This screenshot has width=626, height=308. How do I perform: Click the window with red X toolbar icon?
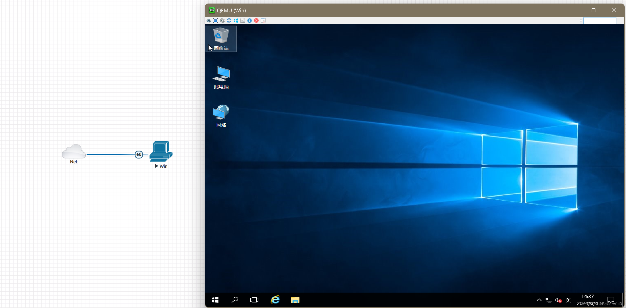click(x=263, y=20)
